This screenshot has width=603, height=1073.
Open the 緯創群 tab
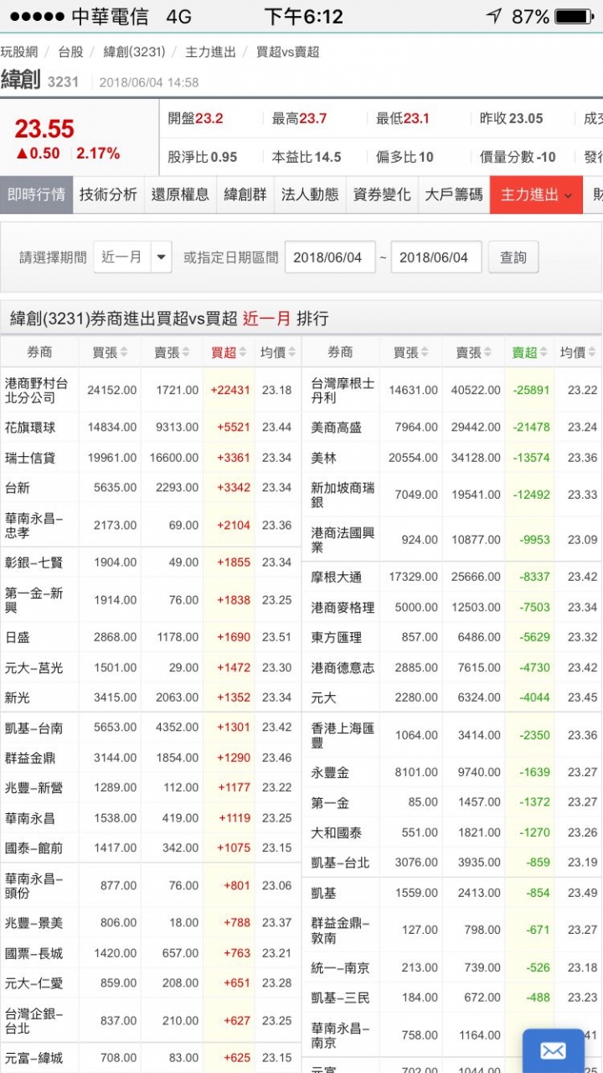[245, 194]
